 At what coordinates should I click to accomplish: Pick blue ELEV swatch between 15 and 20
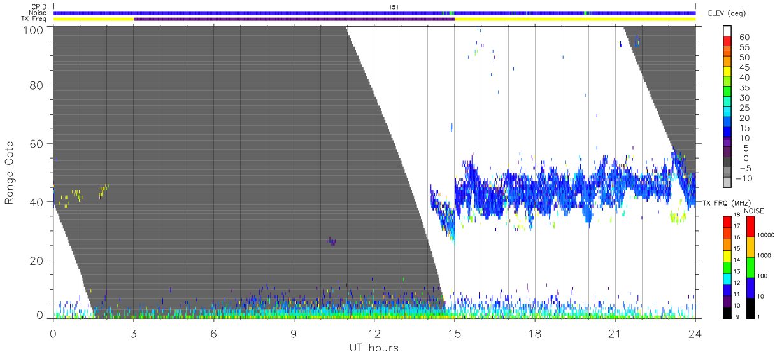coord(727,122)
